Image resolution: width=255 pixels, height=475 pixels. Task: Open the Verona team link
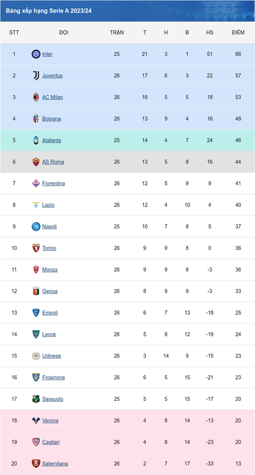[50, 420]
